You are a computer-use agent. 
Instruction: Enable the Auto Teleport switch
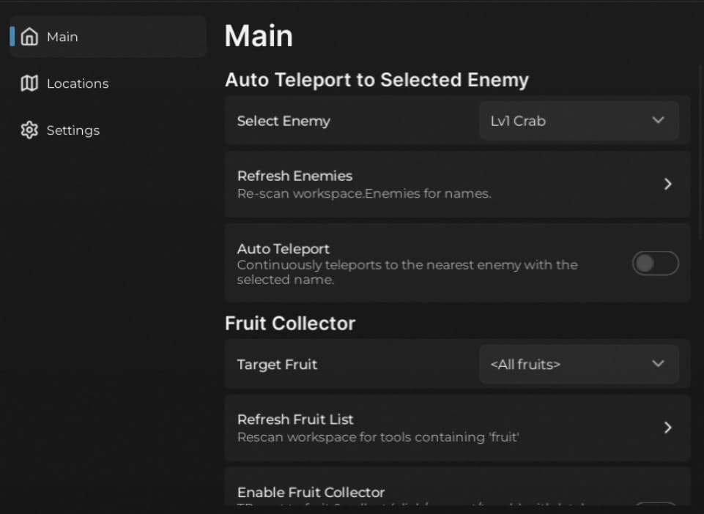pos(655,264)
